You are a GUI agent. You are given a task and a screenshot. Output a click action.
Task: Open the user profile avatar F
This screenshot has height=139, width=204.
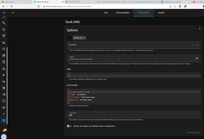[4, 137]
